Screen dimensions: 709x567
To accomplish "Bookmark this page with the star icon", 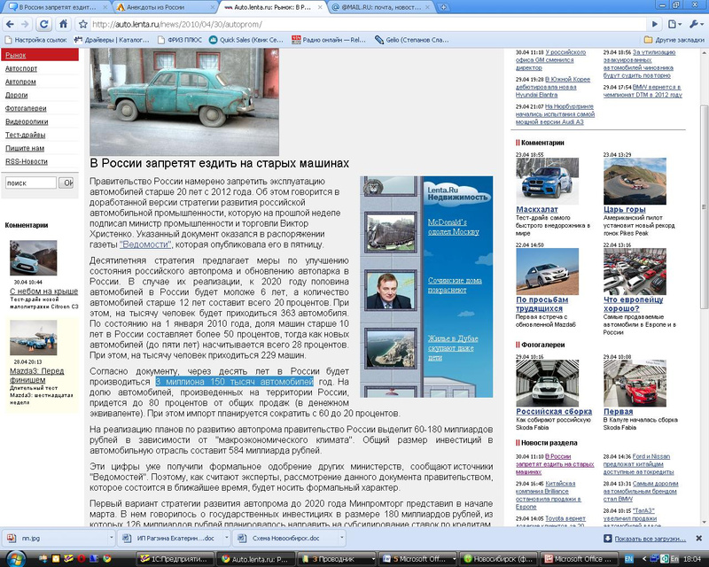I will (82, 25).
